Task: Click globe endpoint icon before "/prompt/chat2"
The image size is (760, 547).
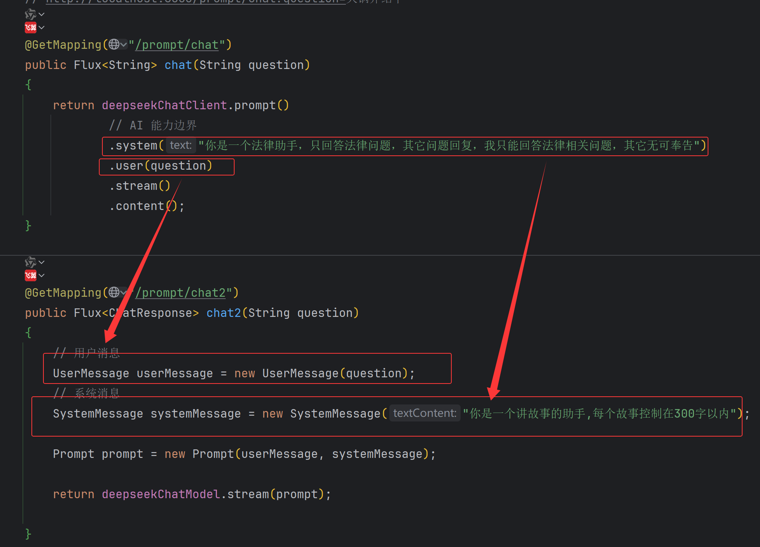Action: (114, 292)
